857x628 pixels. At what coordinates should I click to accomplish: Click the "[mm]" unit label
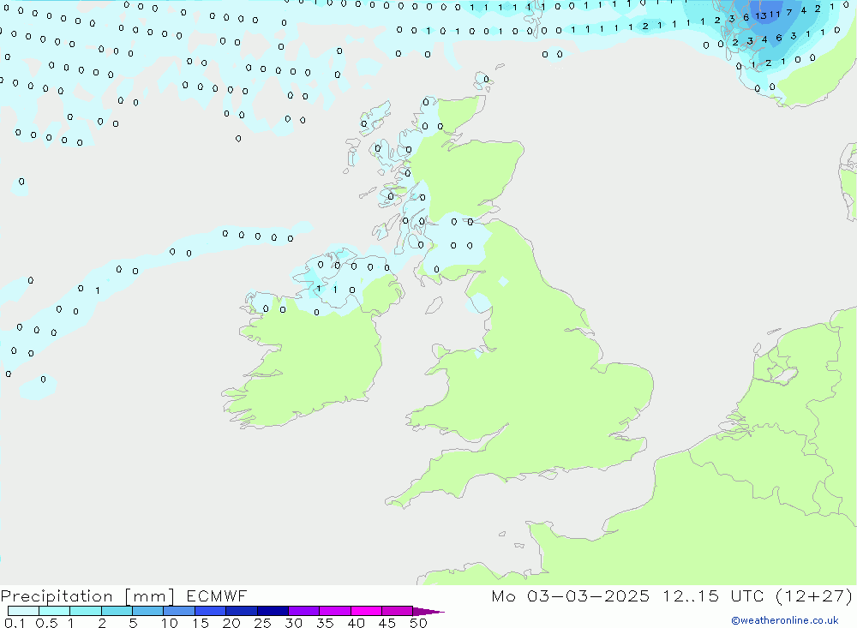tap(149, 595)
